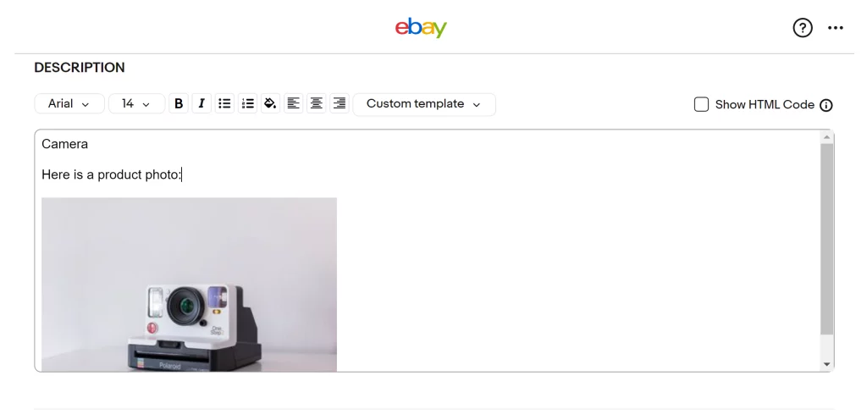Center align the text
This screenshot has width=867, height=420.
point(317,103)
